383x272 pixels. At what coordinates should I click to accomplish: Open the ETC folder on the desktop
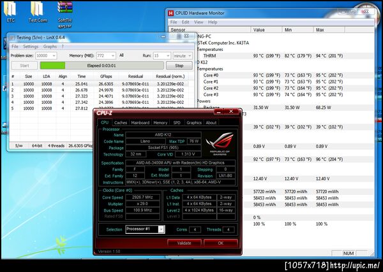point(10,11)
